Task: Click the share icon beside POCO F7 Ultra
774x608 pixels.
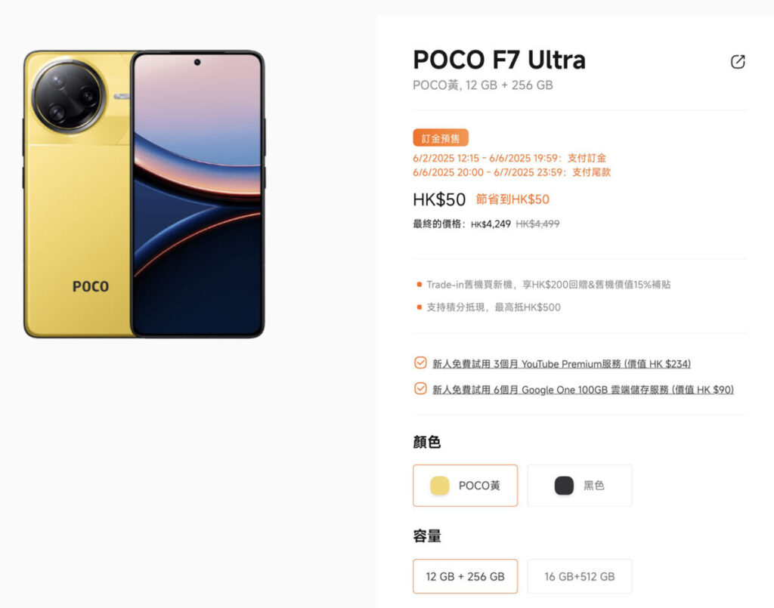Action: pyautogui.click(x=738, y=62)
